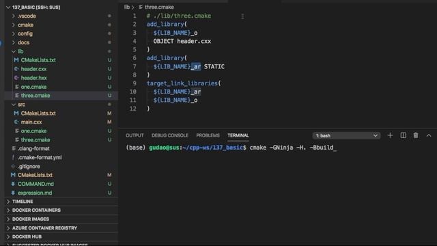Open the .clang-format file
The height and width of the screenshot is (246, 437).
tap(33, 148)
